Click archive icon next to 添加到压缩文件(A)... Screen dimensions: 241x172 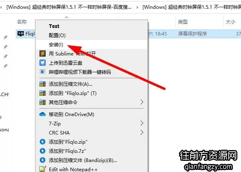(x=43, y=84)
